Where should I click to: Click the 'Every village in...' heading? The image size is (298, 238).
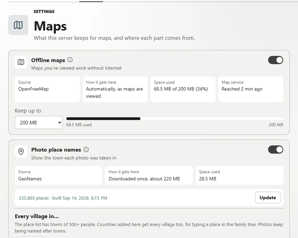click(x=37, y=216)
